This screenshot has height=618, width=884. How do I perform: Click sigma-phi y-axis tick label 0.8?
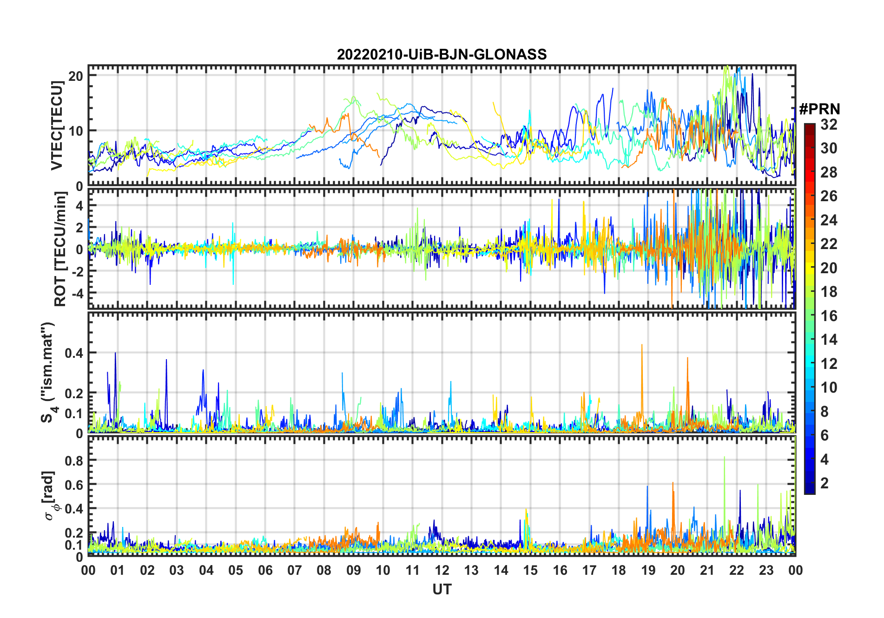coord(74,461)
